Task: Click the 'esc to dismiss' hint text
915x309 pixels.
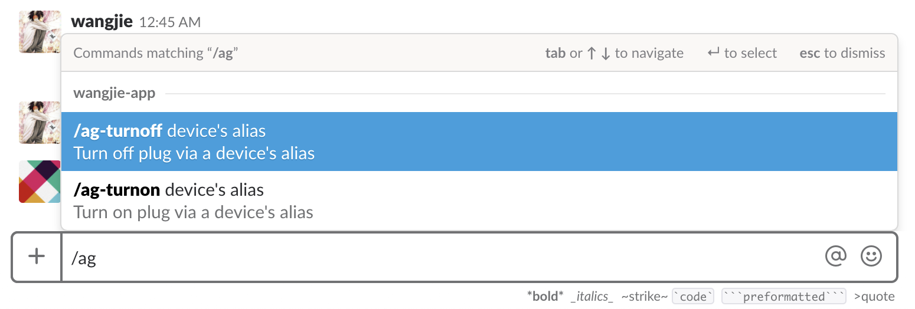Action: (x=842, y=53)
